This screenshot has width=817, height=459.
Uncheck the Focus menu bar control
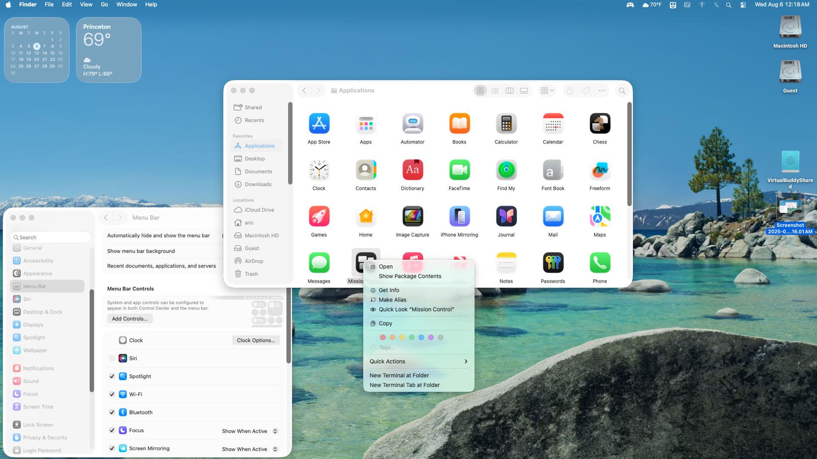112,430
